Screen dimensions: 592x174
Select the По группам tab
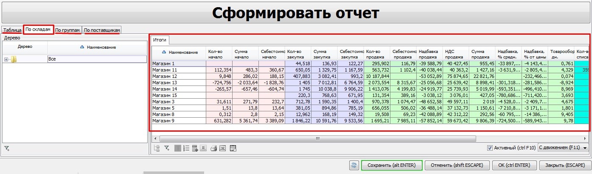tap(67, 30)
